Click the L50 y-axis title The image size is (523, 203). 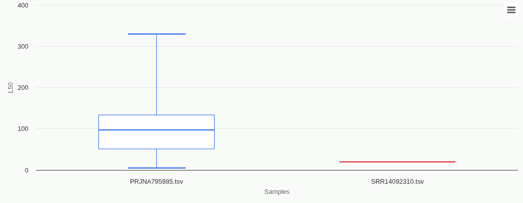[x=11, y=87]
